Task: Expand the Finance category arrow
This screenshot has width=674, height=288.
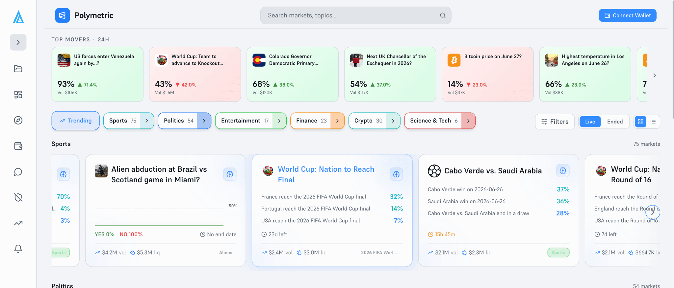Action: (337, 121)
